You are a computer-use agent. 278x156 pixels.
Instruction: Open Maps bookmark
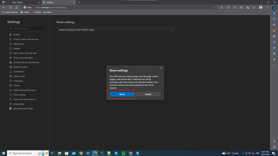(48, 12)
